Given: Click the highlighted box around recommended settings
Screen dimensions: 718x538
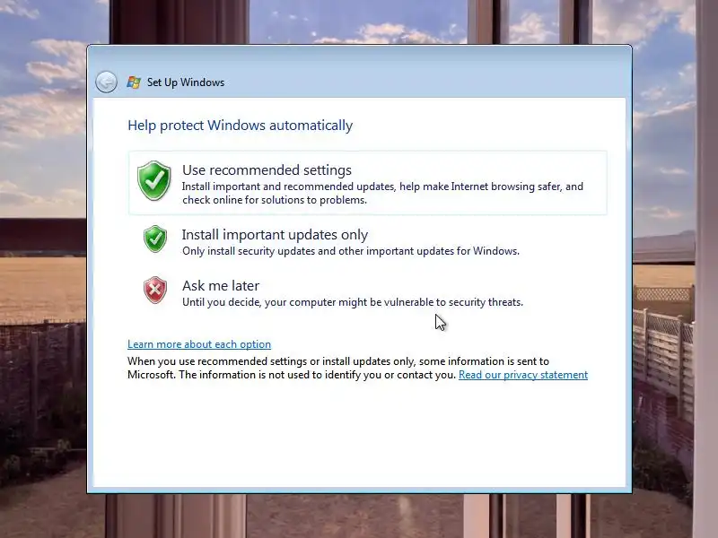Looking at the screenshot, I should [x=368, y=183].
